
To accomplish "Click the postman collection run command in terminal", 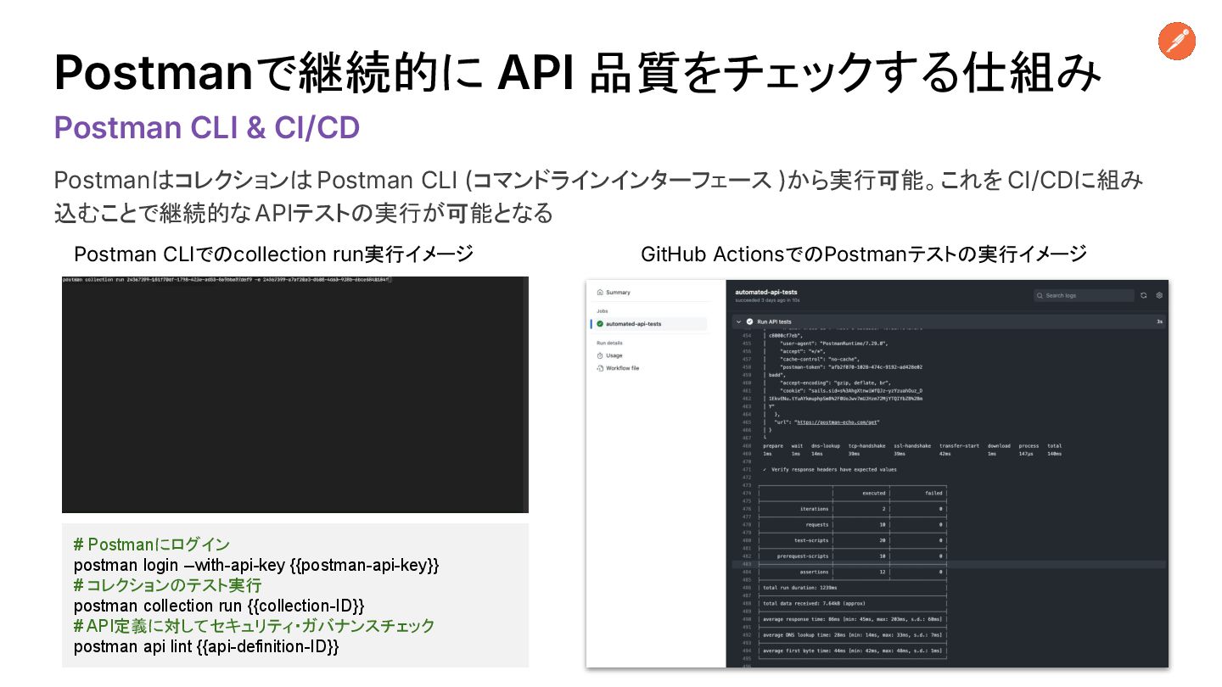I will click(227, 279).
